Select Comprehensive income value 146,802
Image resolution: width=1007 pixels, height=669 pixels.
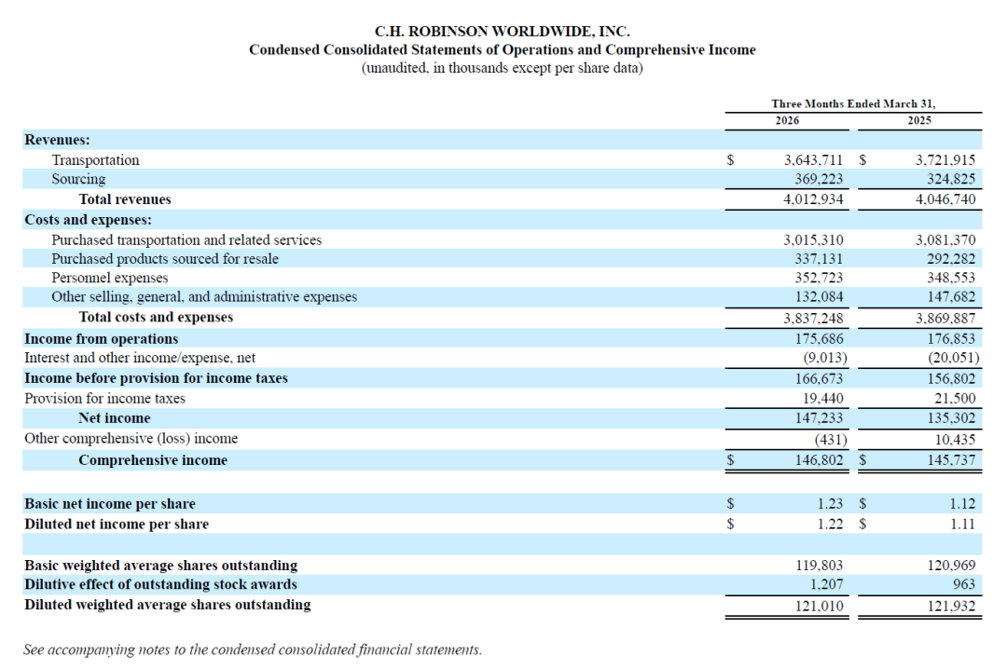tap(819, 459)
